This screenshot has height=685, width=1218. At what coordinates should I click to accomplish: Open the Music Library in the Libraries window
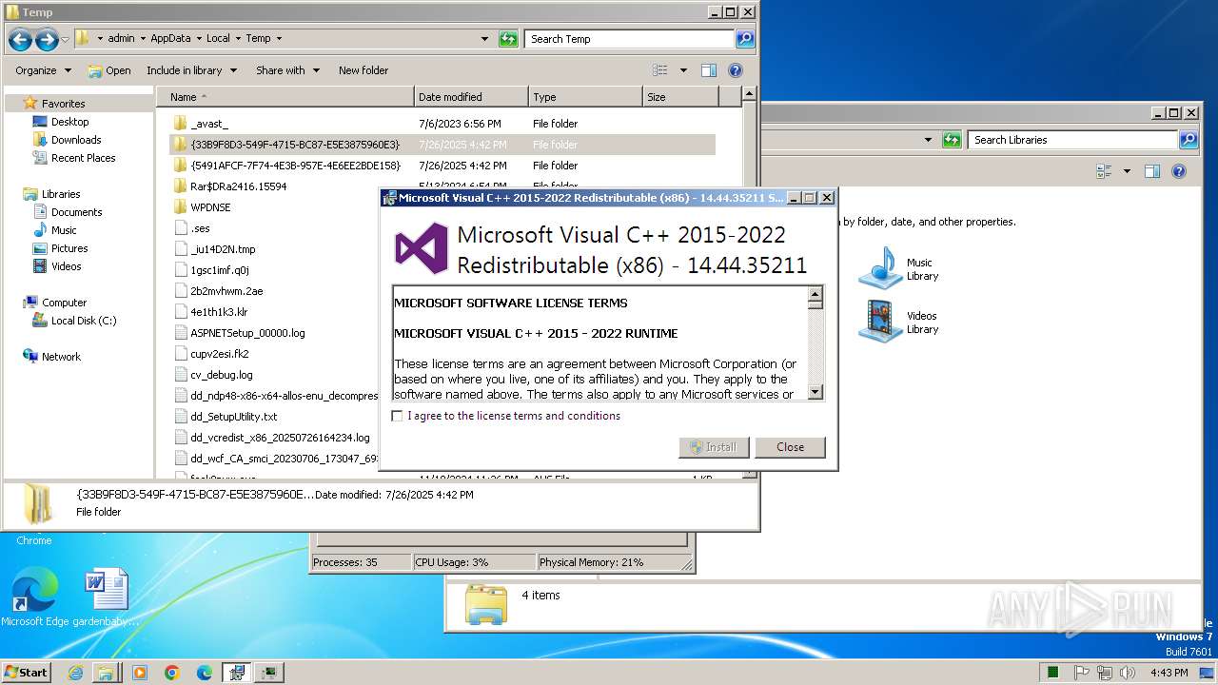(x=898, y=268)
